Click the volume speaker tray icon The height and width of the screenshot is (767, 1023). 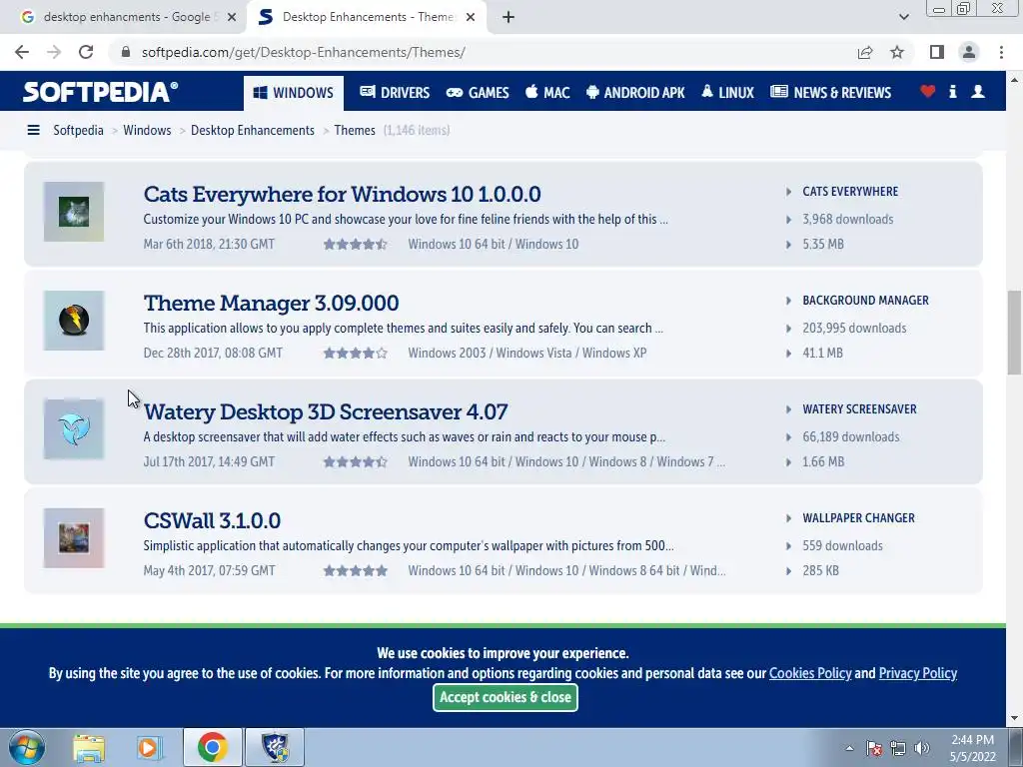(921, 748)
